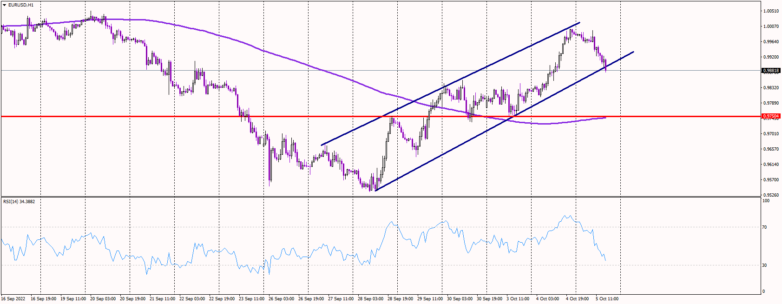
Task: Click the 1.00070 price scale value
Action: pos(771,26)
